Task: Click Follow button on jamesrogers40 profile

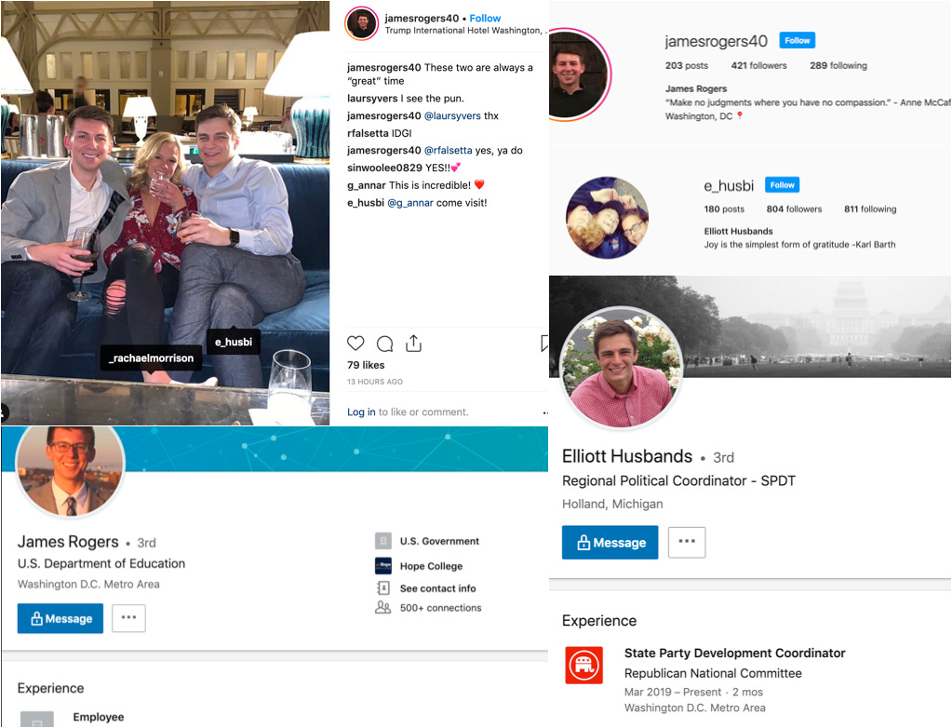Action: point(798,40)
